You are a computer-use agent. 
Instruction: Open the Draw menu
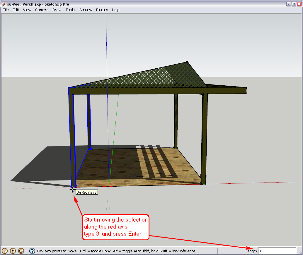(57, 10)
